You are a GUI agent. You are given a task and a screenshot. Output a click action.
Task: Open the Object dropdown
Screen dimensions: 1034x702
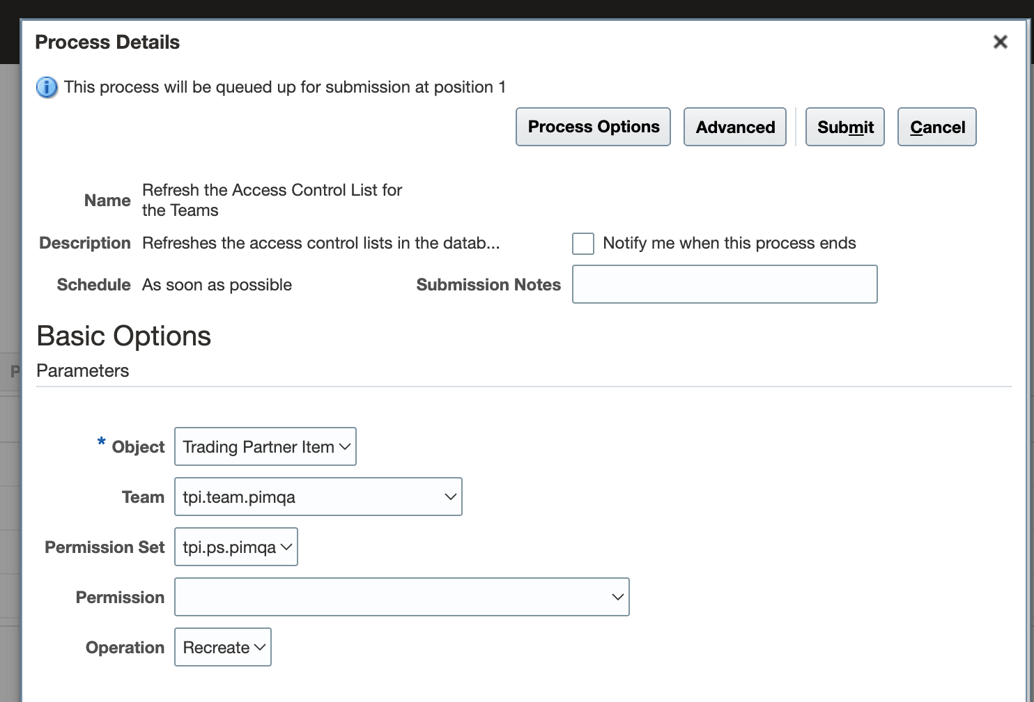point(265,446)
